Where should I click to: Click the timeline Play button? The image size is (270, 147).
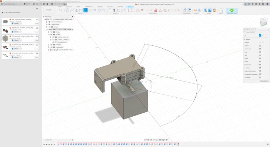pyautogui.click(x=49, y=144)
